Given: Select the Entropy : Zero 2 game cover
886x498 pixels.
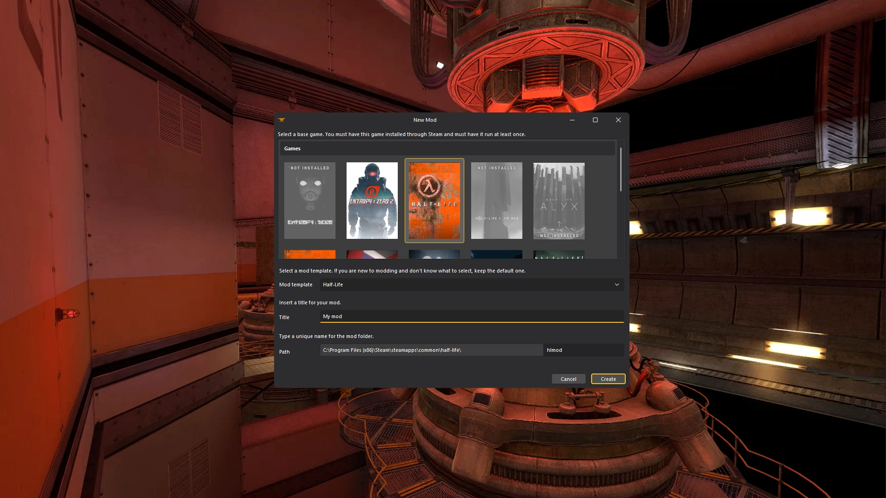Looking at the screenshot, I should tap(372, 201).
